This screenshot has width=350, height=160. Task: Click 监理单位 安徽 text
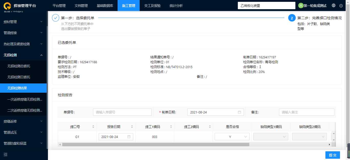pyautogui.click(x=69, y=77)
